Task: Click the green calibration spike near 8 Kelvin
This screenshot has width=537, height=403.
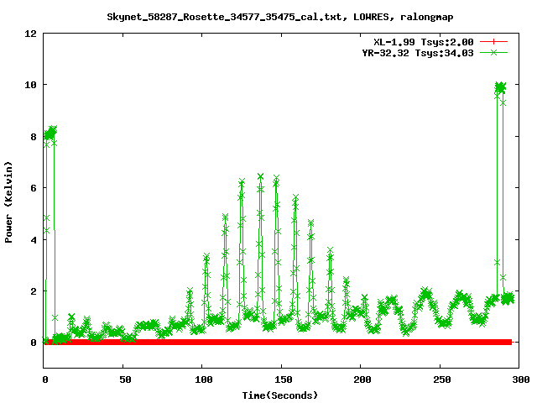Action: pyautogui.click(x=50, y=133)
